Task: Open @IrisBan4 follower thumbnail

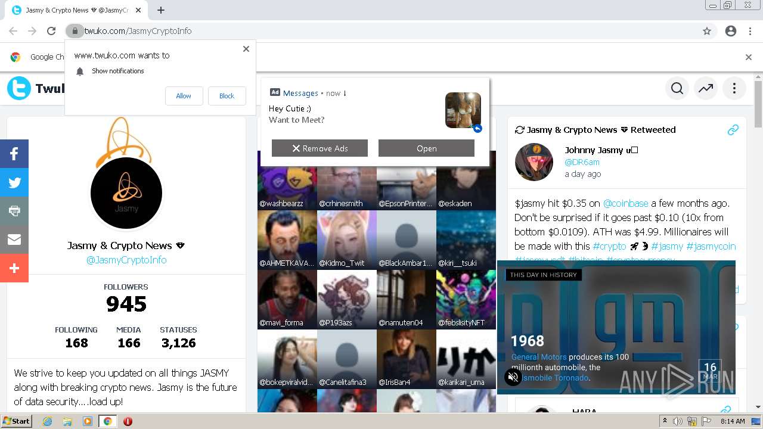Action: pyautogui.click(x=407, y=359)
